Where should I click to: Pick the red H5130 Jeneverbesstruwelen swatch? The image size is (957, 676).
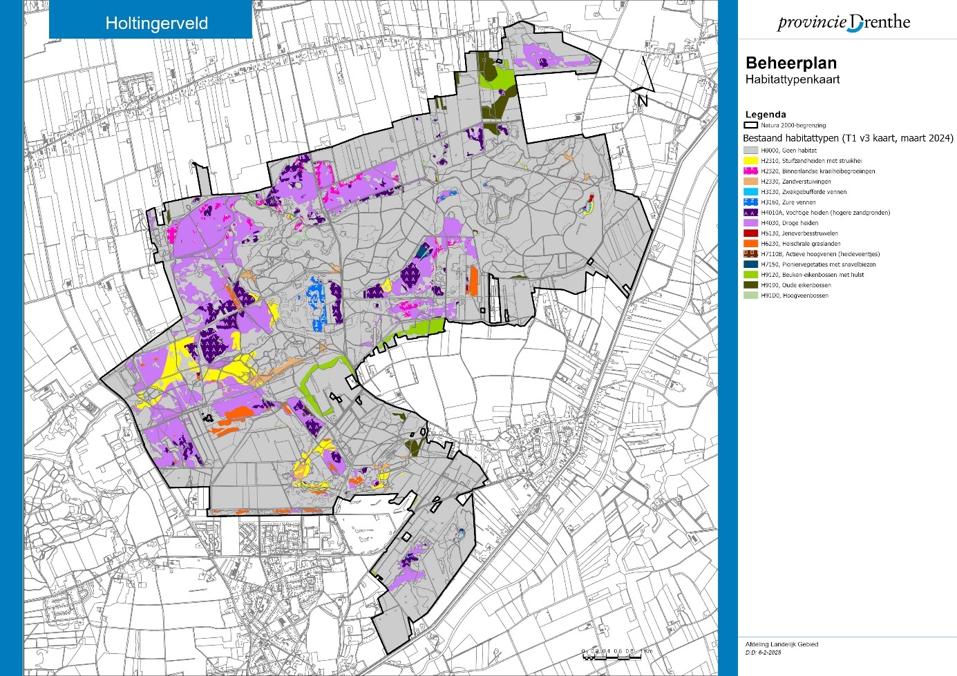(750, 233)
